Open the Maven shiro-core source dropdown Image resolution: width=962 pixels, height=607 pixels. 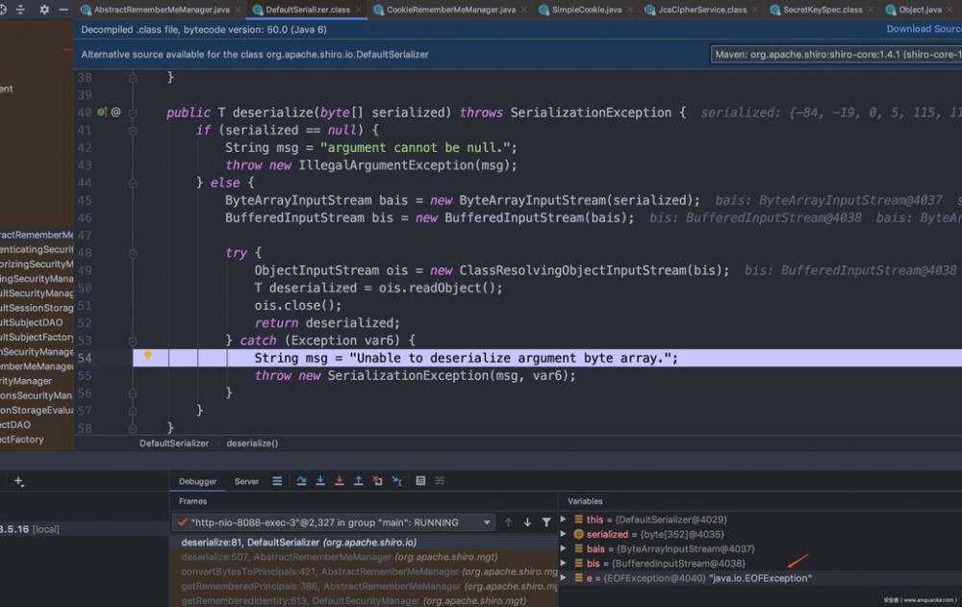tap(836, 55)
